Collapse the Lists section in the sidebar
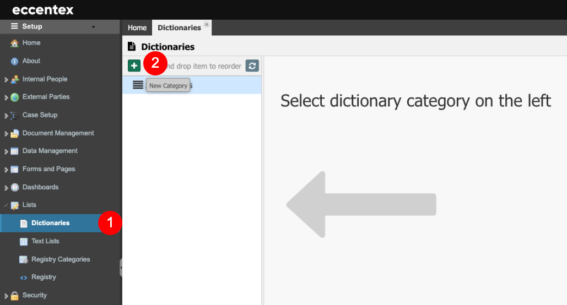Screen dimensions: 567x305 (6, 205)
